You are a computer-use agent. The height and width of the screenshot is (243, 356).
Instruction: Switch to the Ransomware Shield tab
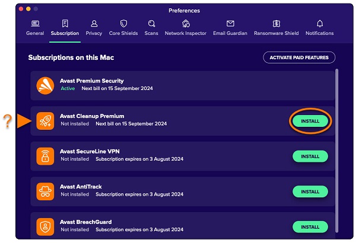pyautogui.click(x=276, y=28)
